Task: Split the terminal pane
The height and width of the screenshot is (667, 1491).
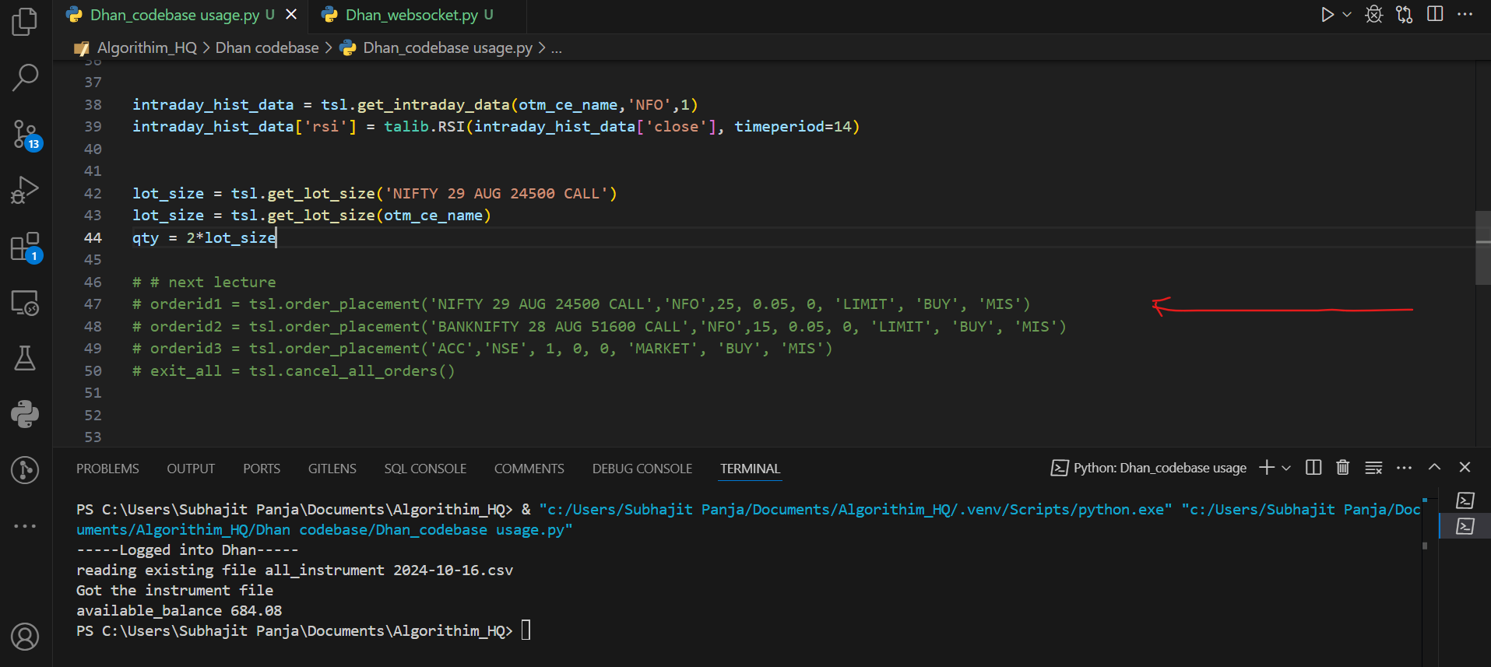Action: tap(1313, 468)
